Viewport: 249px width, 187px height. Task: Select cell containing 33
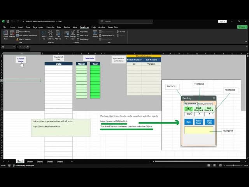point(134,64)
